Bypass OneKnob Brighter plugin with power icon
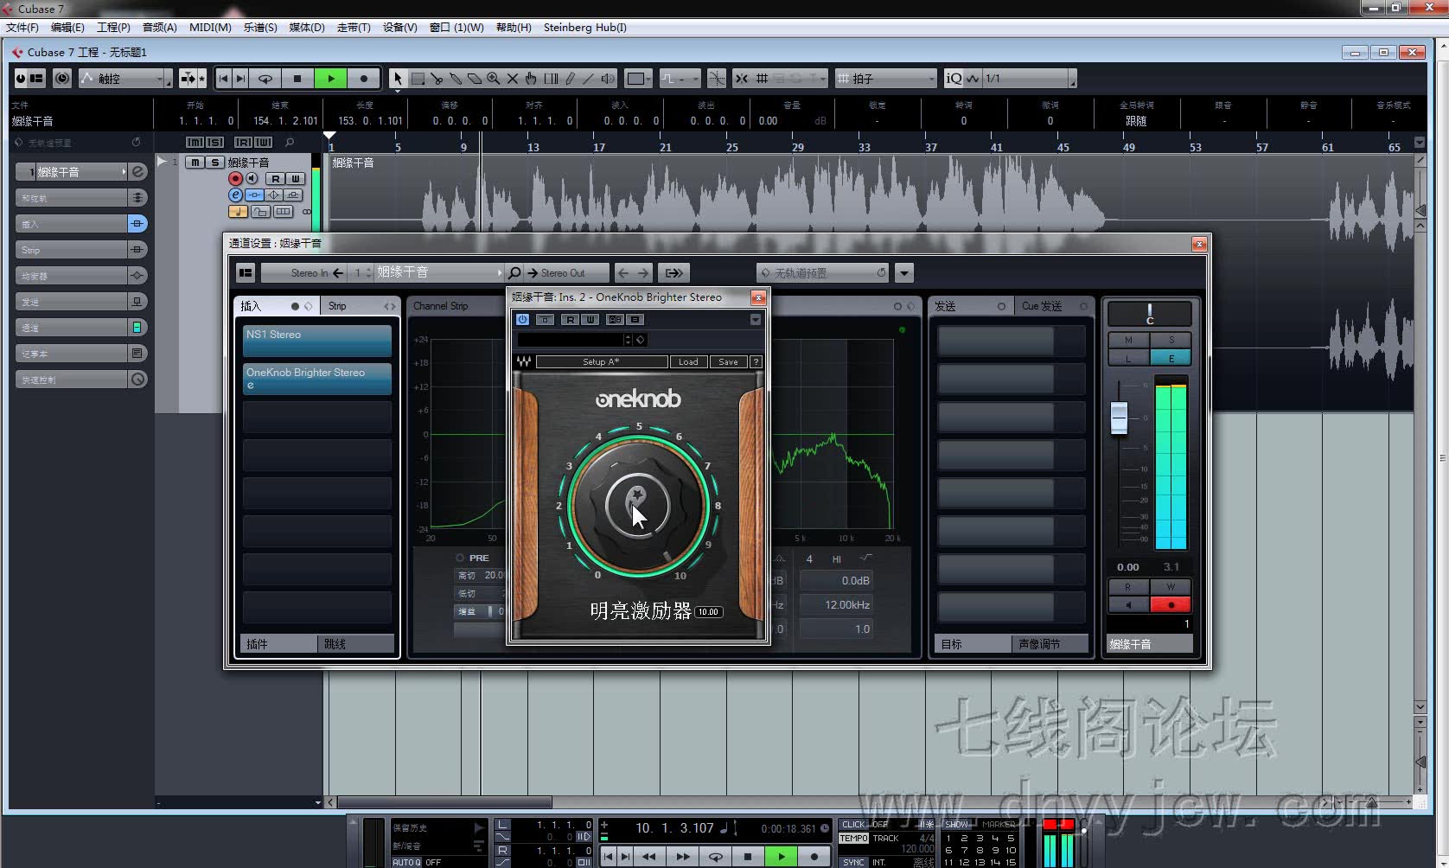Viewport: 1449px width, 868px height. (x=522, y=319)
